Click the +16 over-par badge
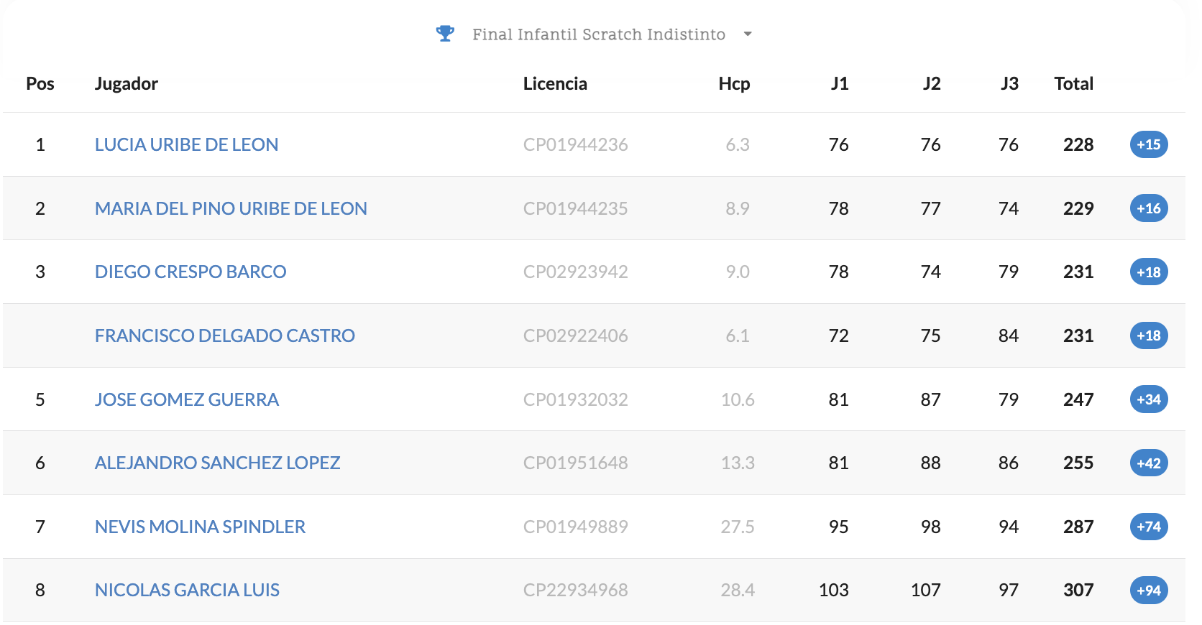Screen dimensions: 1202x625 [1148, 208]
